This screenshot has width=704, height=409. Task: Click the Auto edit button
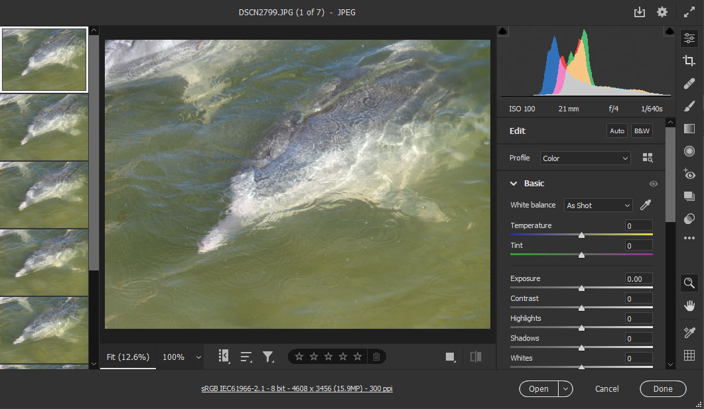pyautogui.click(x=617, y=131)
